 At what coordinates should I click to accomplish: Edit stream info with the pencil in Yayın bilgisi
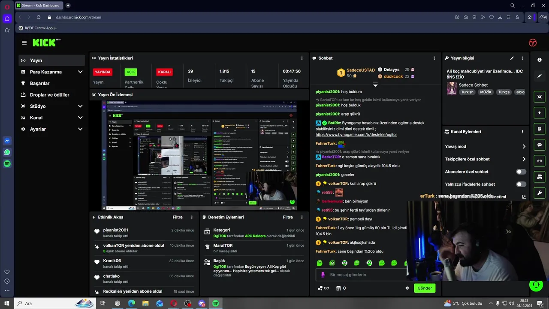click(512, 58)
